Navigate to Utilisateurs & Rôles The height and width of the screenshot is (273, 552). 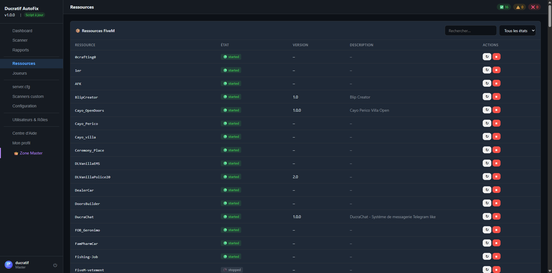(30, 120)
